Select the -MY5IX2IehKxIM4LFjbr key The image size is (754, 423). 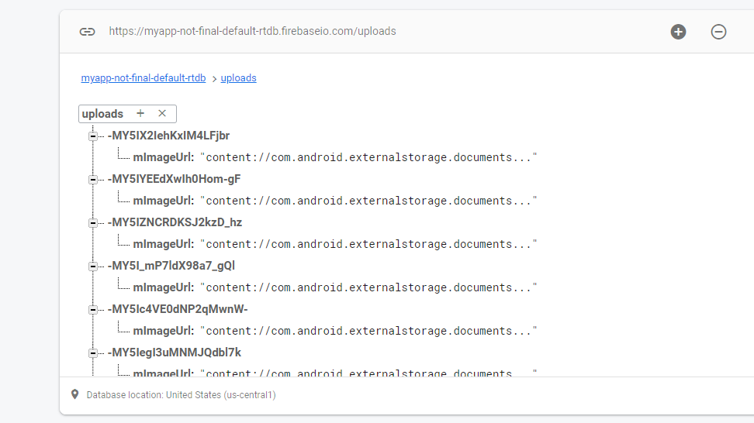click(168, 136)
